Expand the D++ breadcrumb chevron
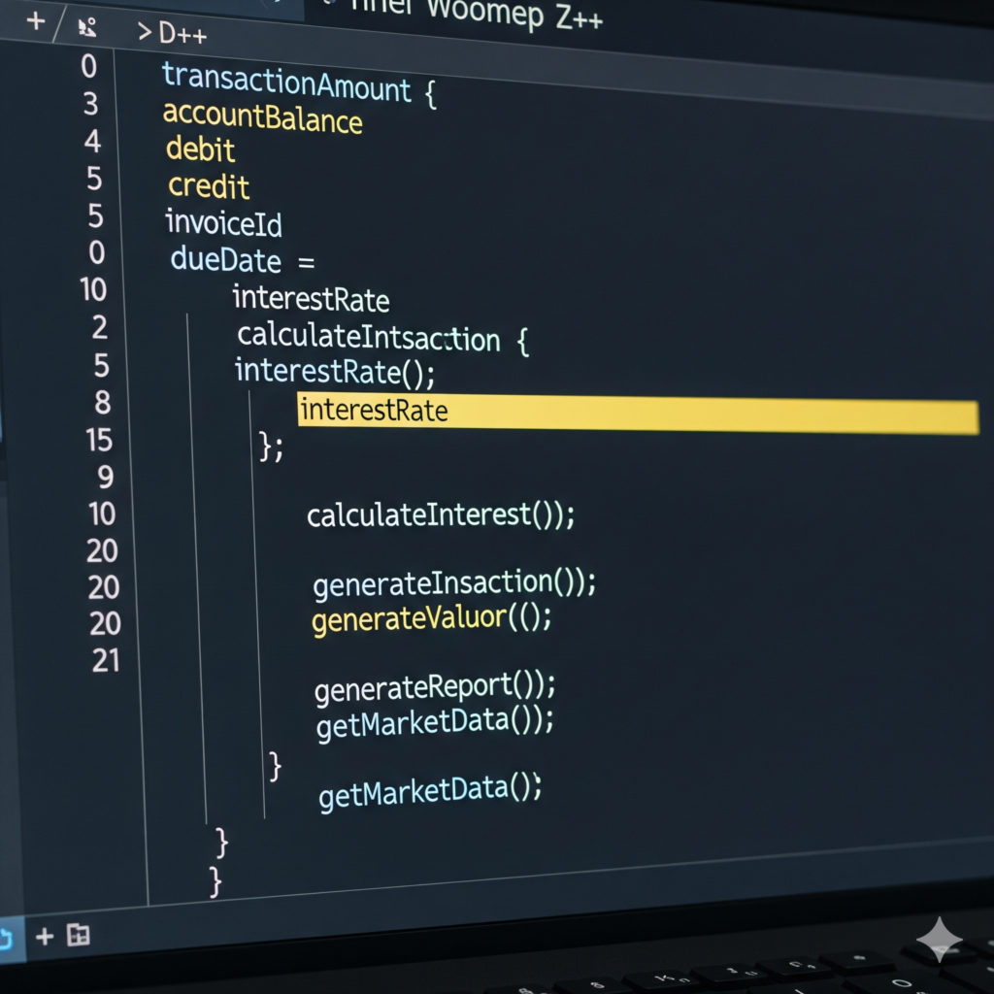 (144, 32)
